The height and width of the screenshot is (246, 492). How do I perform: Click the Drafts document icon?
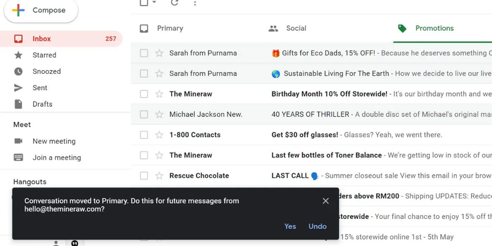[18, 104]
